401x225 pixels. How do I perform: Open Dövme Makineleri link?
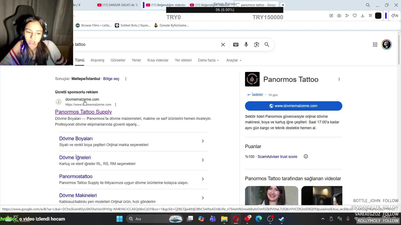tap(78, 195)
